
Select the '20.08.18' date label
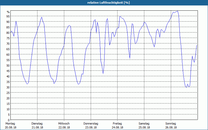(x=11, y=127)
